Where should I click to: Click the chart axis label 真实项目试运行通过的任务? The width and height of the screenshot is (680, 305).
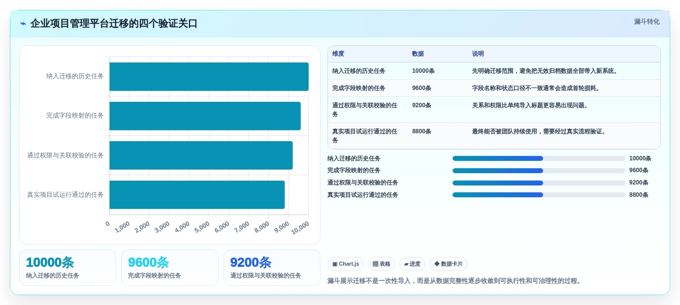(x=65, y=195)
